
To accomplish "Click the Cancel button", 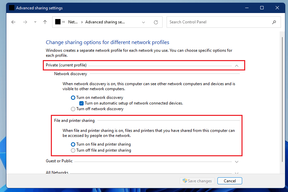I will 229,181.
